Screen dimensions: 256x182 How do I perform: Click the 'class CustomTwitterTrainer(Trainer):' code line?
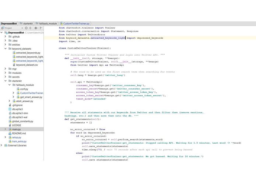[x=85, y=48]
